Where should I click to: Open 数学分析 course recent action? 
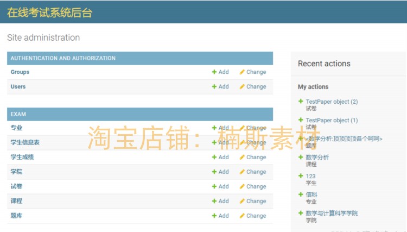[317, 157]
